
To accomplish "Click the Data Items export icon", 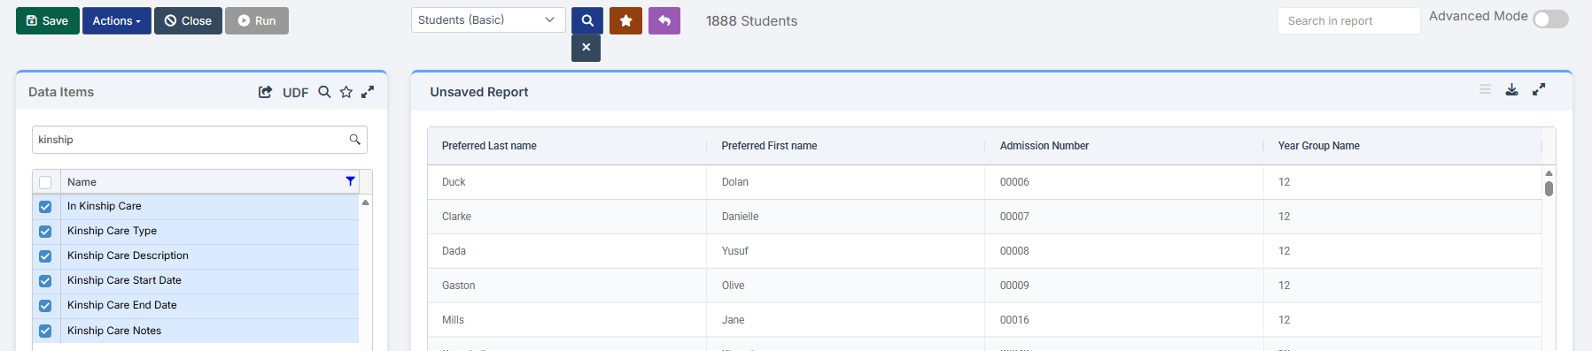I will pyautogui.click(x=265, y=92).
